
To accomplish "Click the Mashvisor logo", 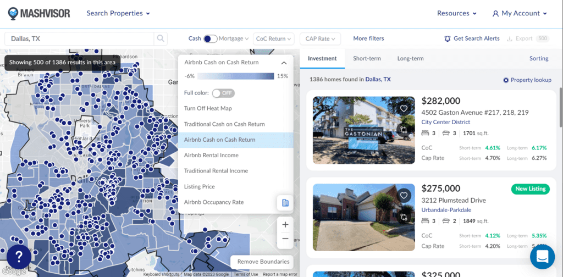I will (x=39, y=13).
